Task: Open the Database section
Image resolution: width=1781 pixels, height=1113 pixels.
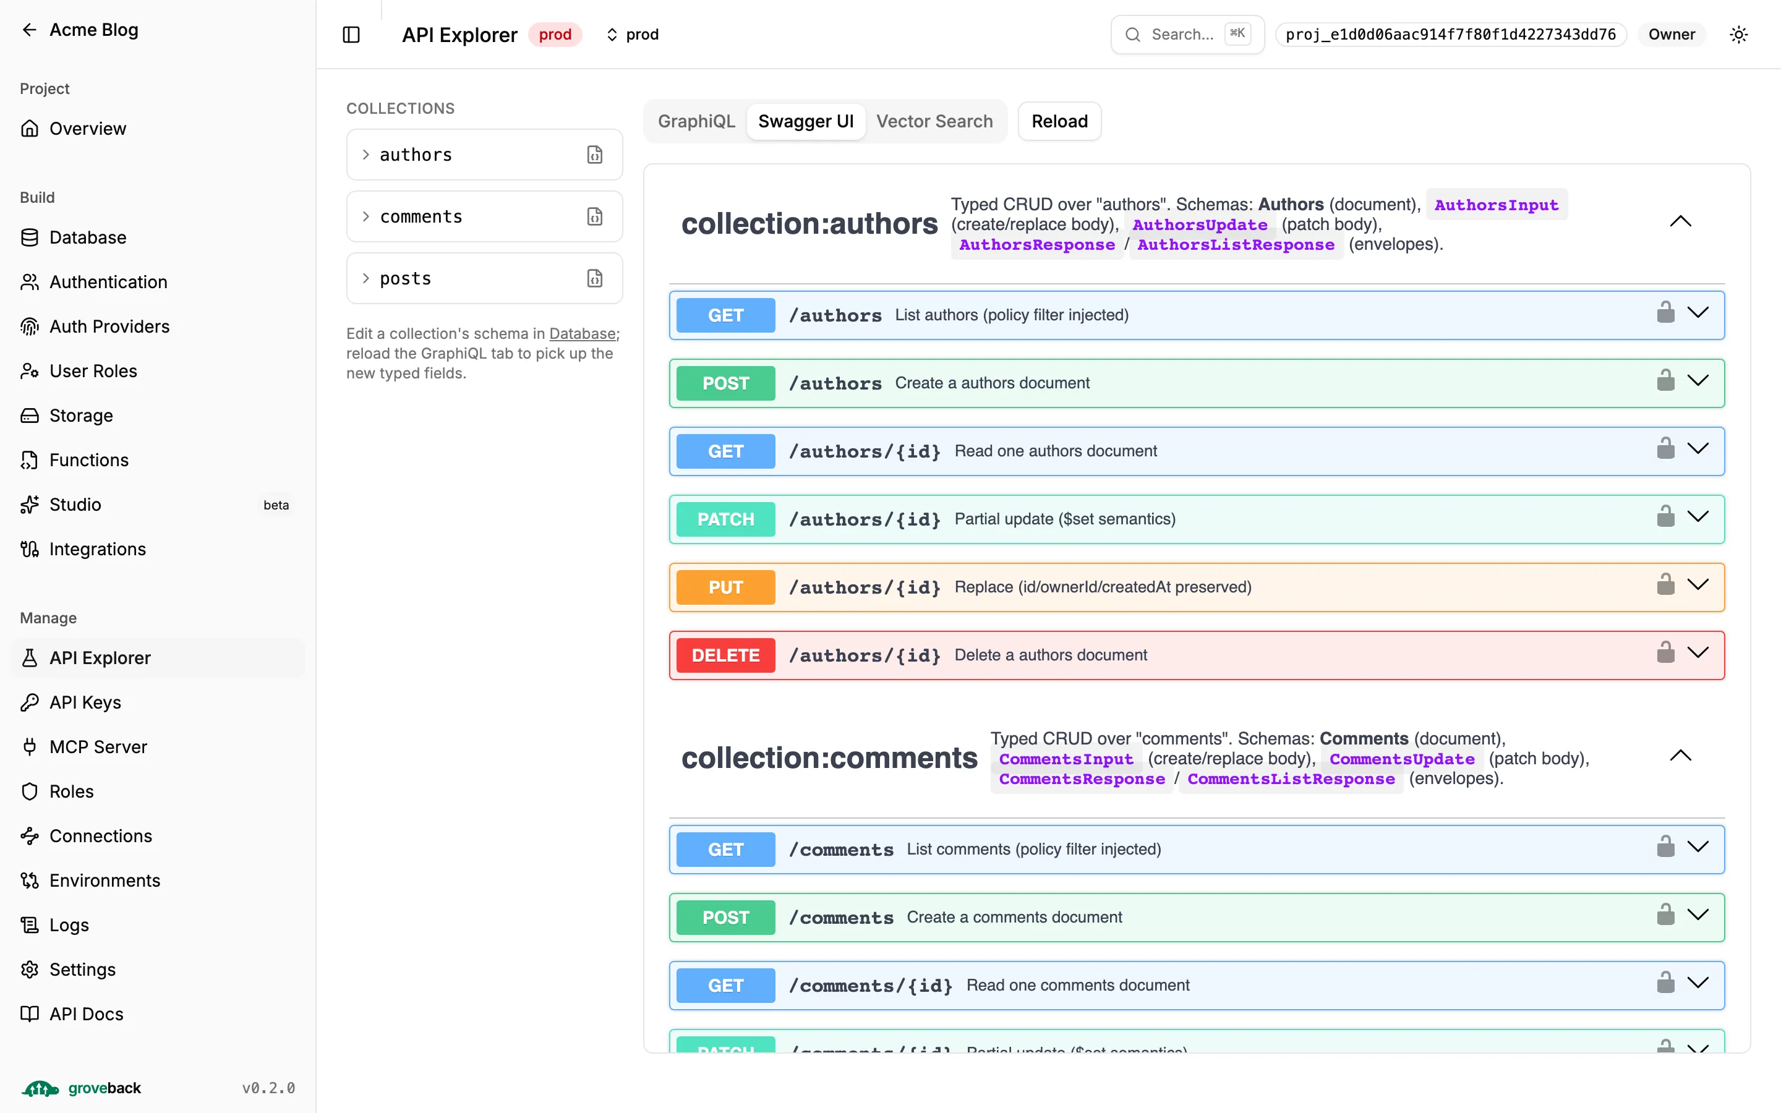Action: click(x=158, y=238)
